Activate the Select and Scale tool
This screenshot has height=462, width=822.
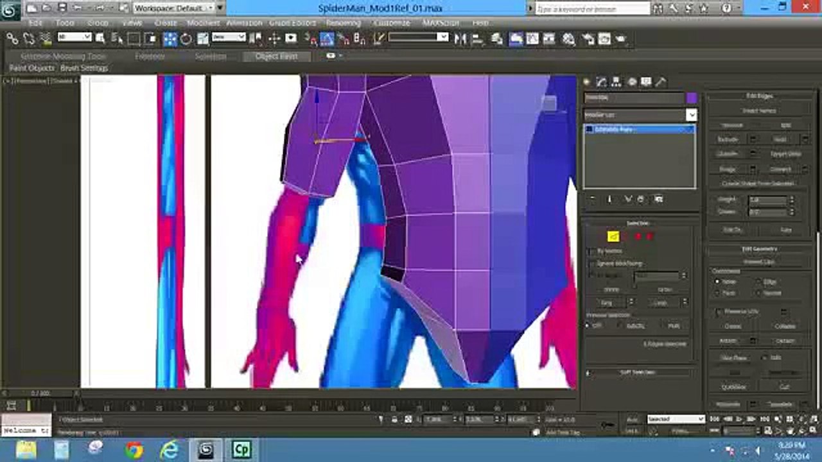202,38
